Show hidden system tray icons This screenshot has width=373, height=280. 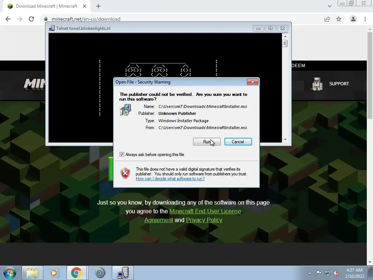click(310, 273)
